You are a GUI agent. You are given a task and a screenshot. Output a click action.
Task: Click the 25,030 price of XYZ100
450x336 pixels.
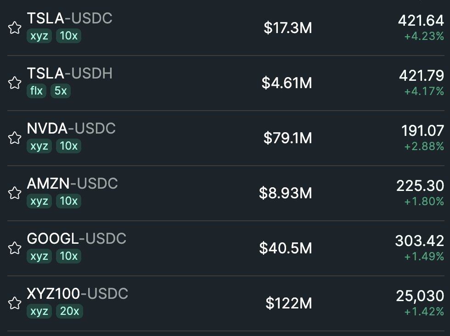(420, 296)
